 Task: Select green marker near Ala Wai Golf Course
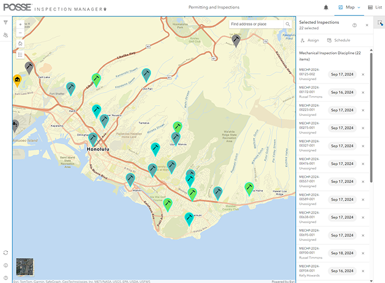tap(168, 205)
